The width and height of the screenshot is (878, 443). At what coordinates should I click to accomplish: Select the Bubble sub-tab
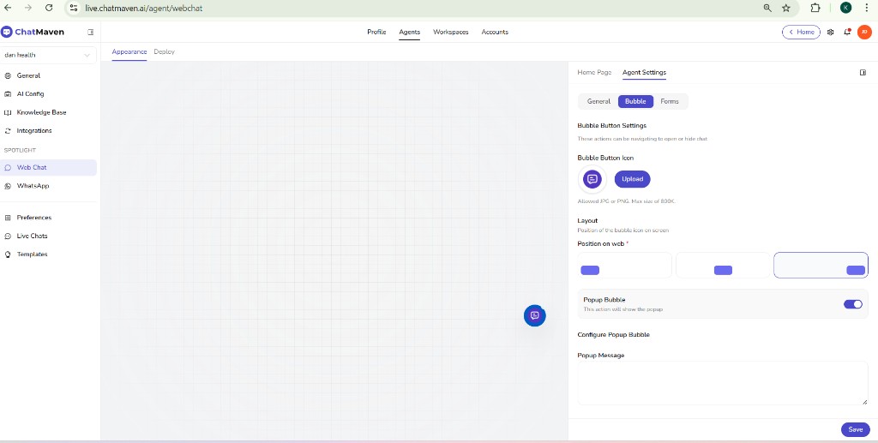point(635,101)
